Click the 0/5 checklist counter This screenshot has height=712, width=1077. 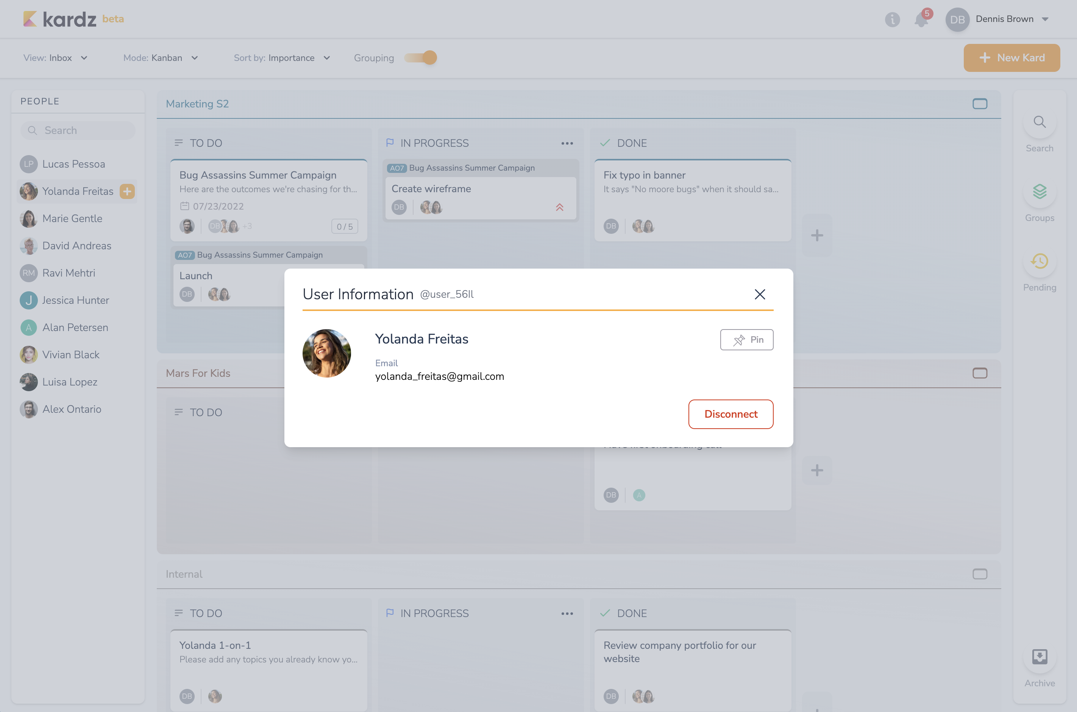[x=345, y=227]
